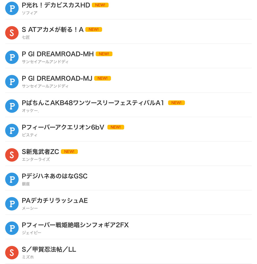Open the S ATアカメが斬る！A entry

(53, 30)
